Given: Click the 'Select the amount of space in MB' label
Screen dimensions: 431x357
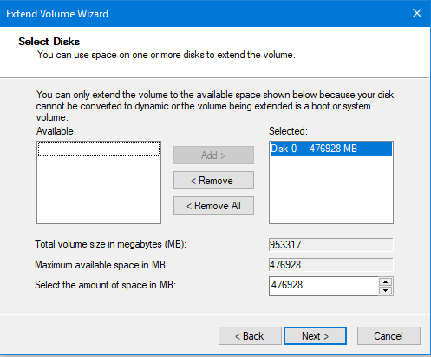Looking at the screenshot, I should point(105,285).
